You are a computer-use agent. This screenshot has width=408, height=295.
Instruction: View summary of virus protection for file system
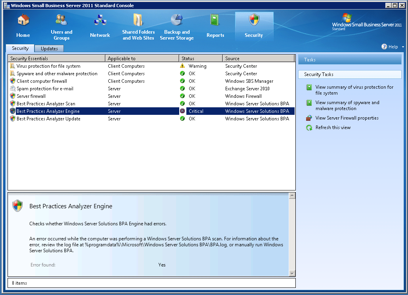click(354, 90)
